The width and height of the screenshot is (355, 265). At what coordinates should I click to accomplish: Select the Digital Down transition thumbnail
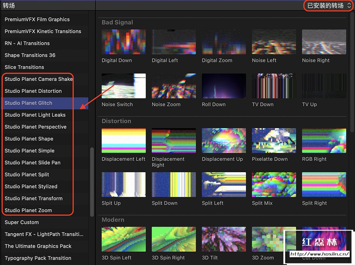click(124, 42)
